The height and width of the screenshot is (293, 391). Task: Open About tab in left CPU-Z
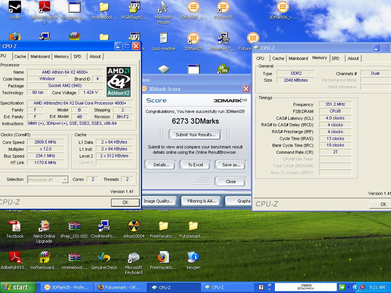(x=95, y=56)
